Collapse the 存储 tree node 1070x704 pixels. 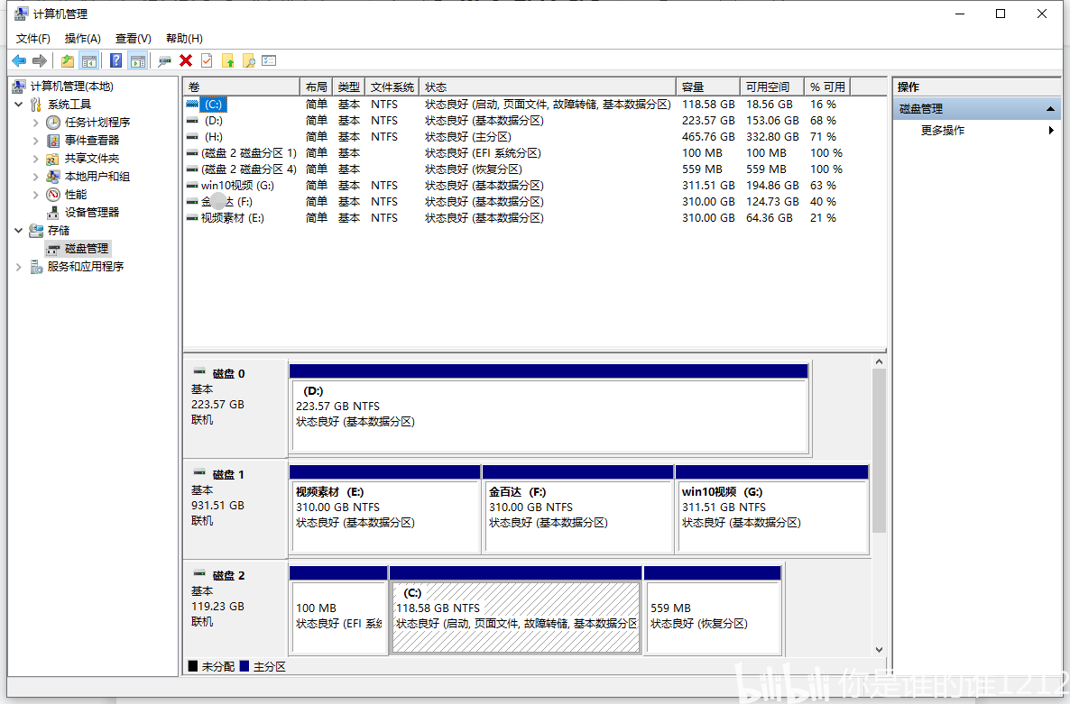pyautogui.click(x=18, y=231)
